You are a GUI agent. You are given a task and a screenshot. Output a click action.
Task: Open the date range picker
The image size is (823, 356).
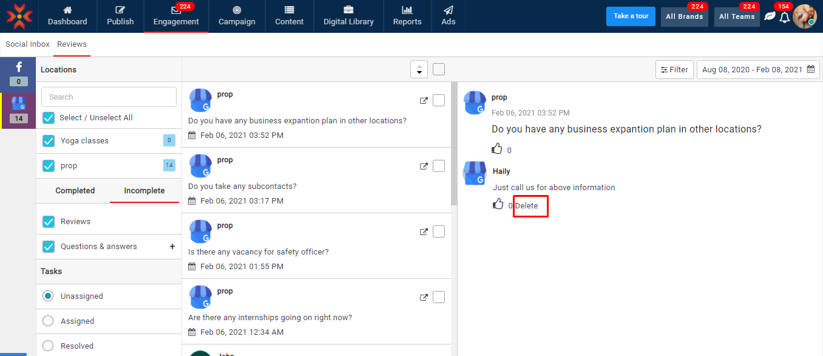coord(758,70)
